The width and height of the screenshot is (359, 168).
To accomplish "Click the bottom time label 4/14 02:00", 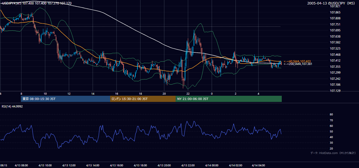I will point(236,165).
